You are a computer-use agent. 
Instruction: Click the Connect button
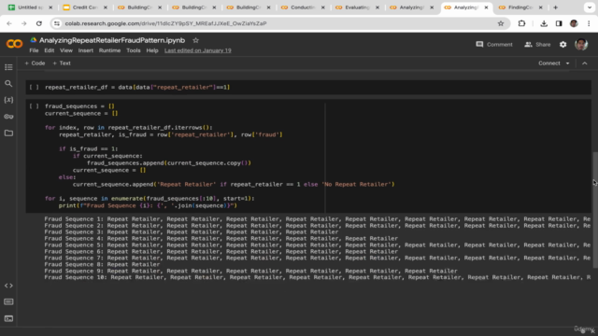point(549,63)
